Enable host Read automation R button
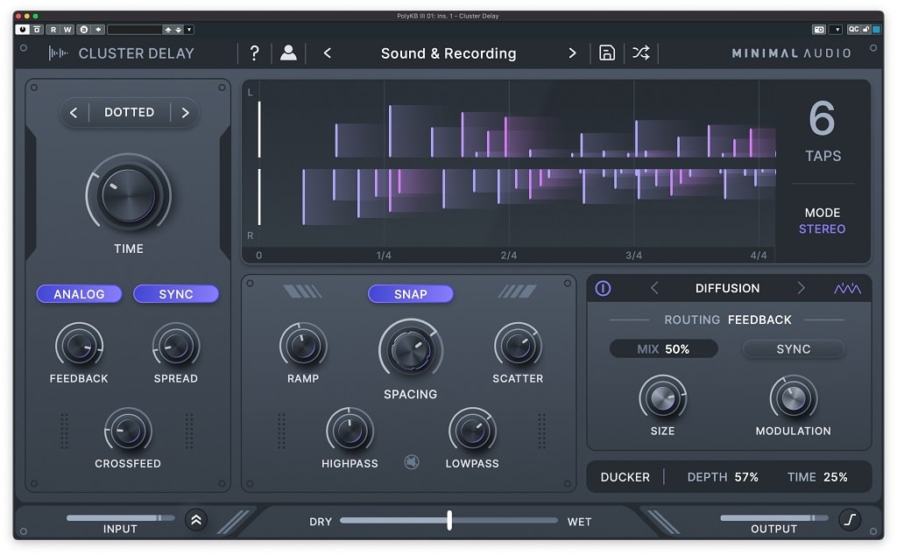 coord(53,29)
